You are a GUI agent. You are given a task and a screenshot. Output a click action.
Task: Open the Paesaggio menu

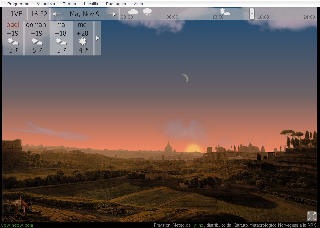point(116,4)
